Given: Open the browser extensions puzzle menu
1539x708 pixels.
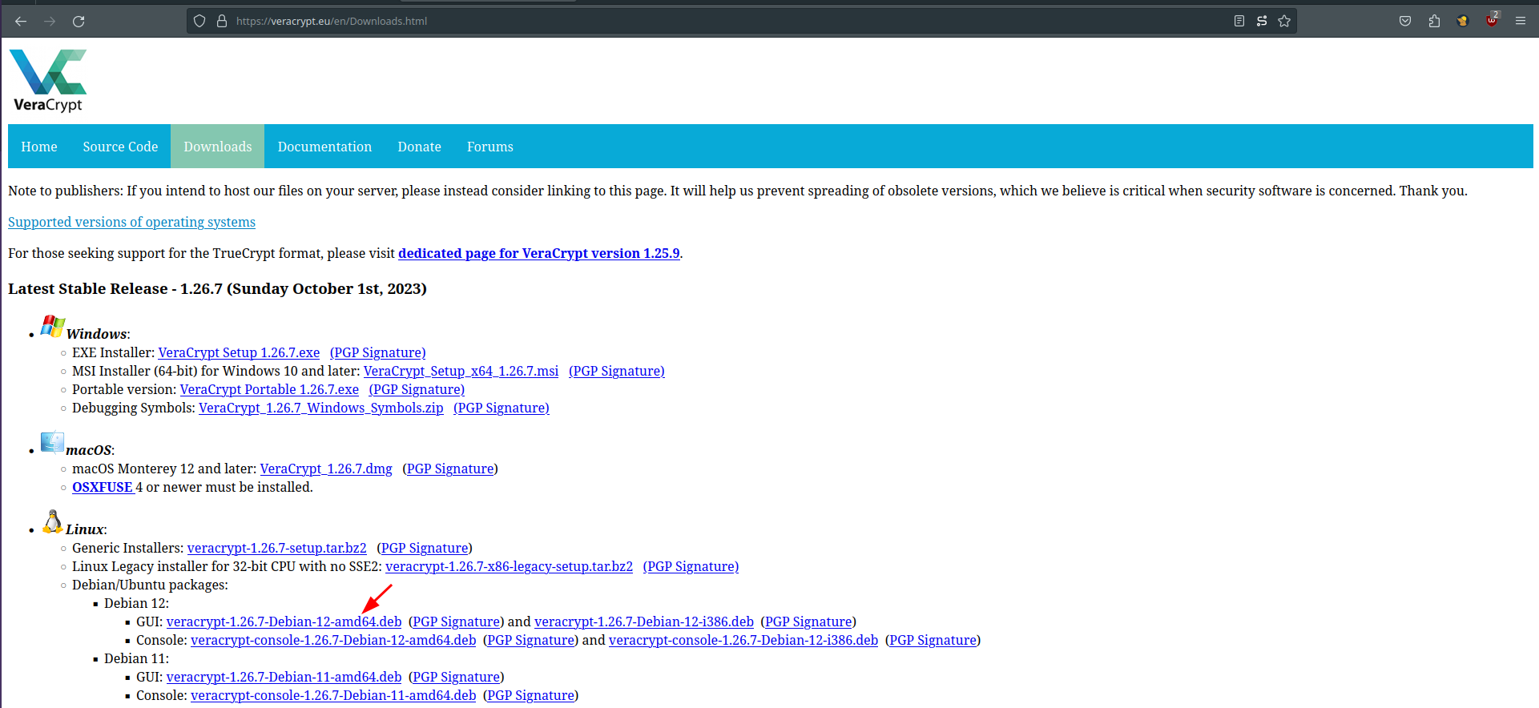Looking at the screenshot, I should [1434, 21].
